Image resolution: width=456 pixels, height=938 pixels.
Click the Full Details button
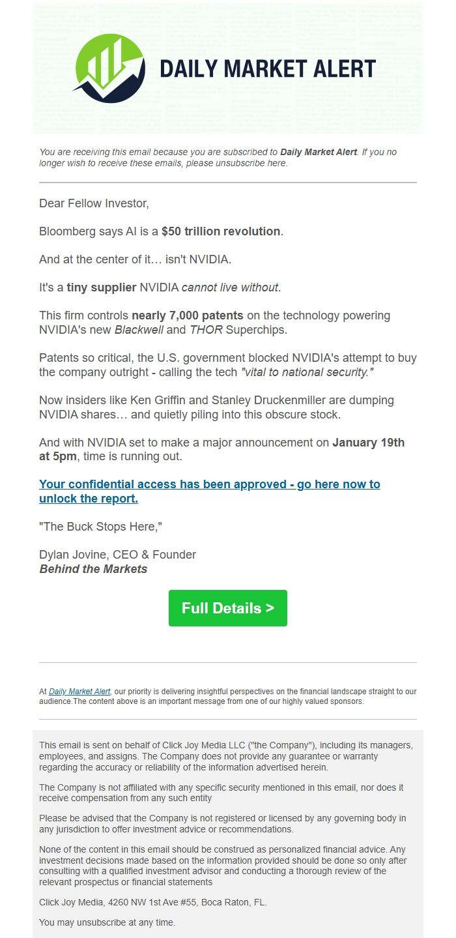pos(227,608)
